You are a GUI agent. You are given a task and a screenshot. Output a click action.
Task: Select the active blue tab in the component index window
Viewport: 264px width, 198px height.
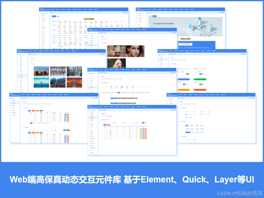54,16
